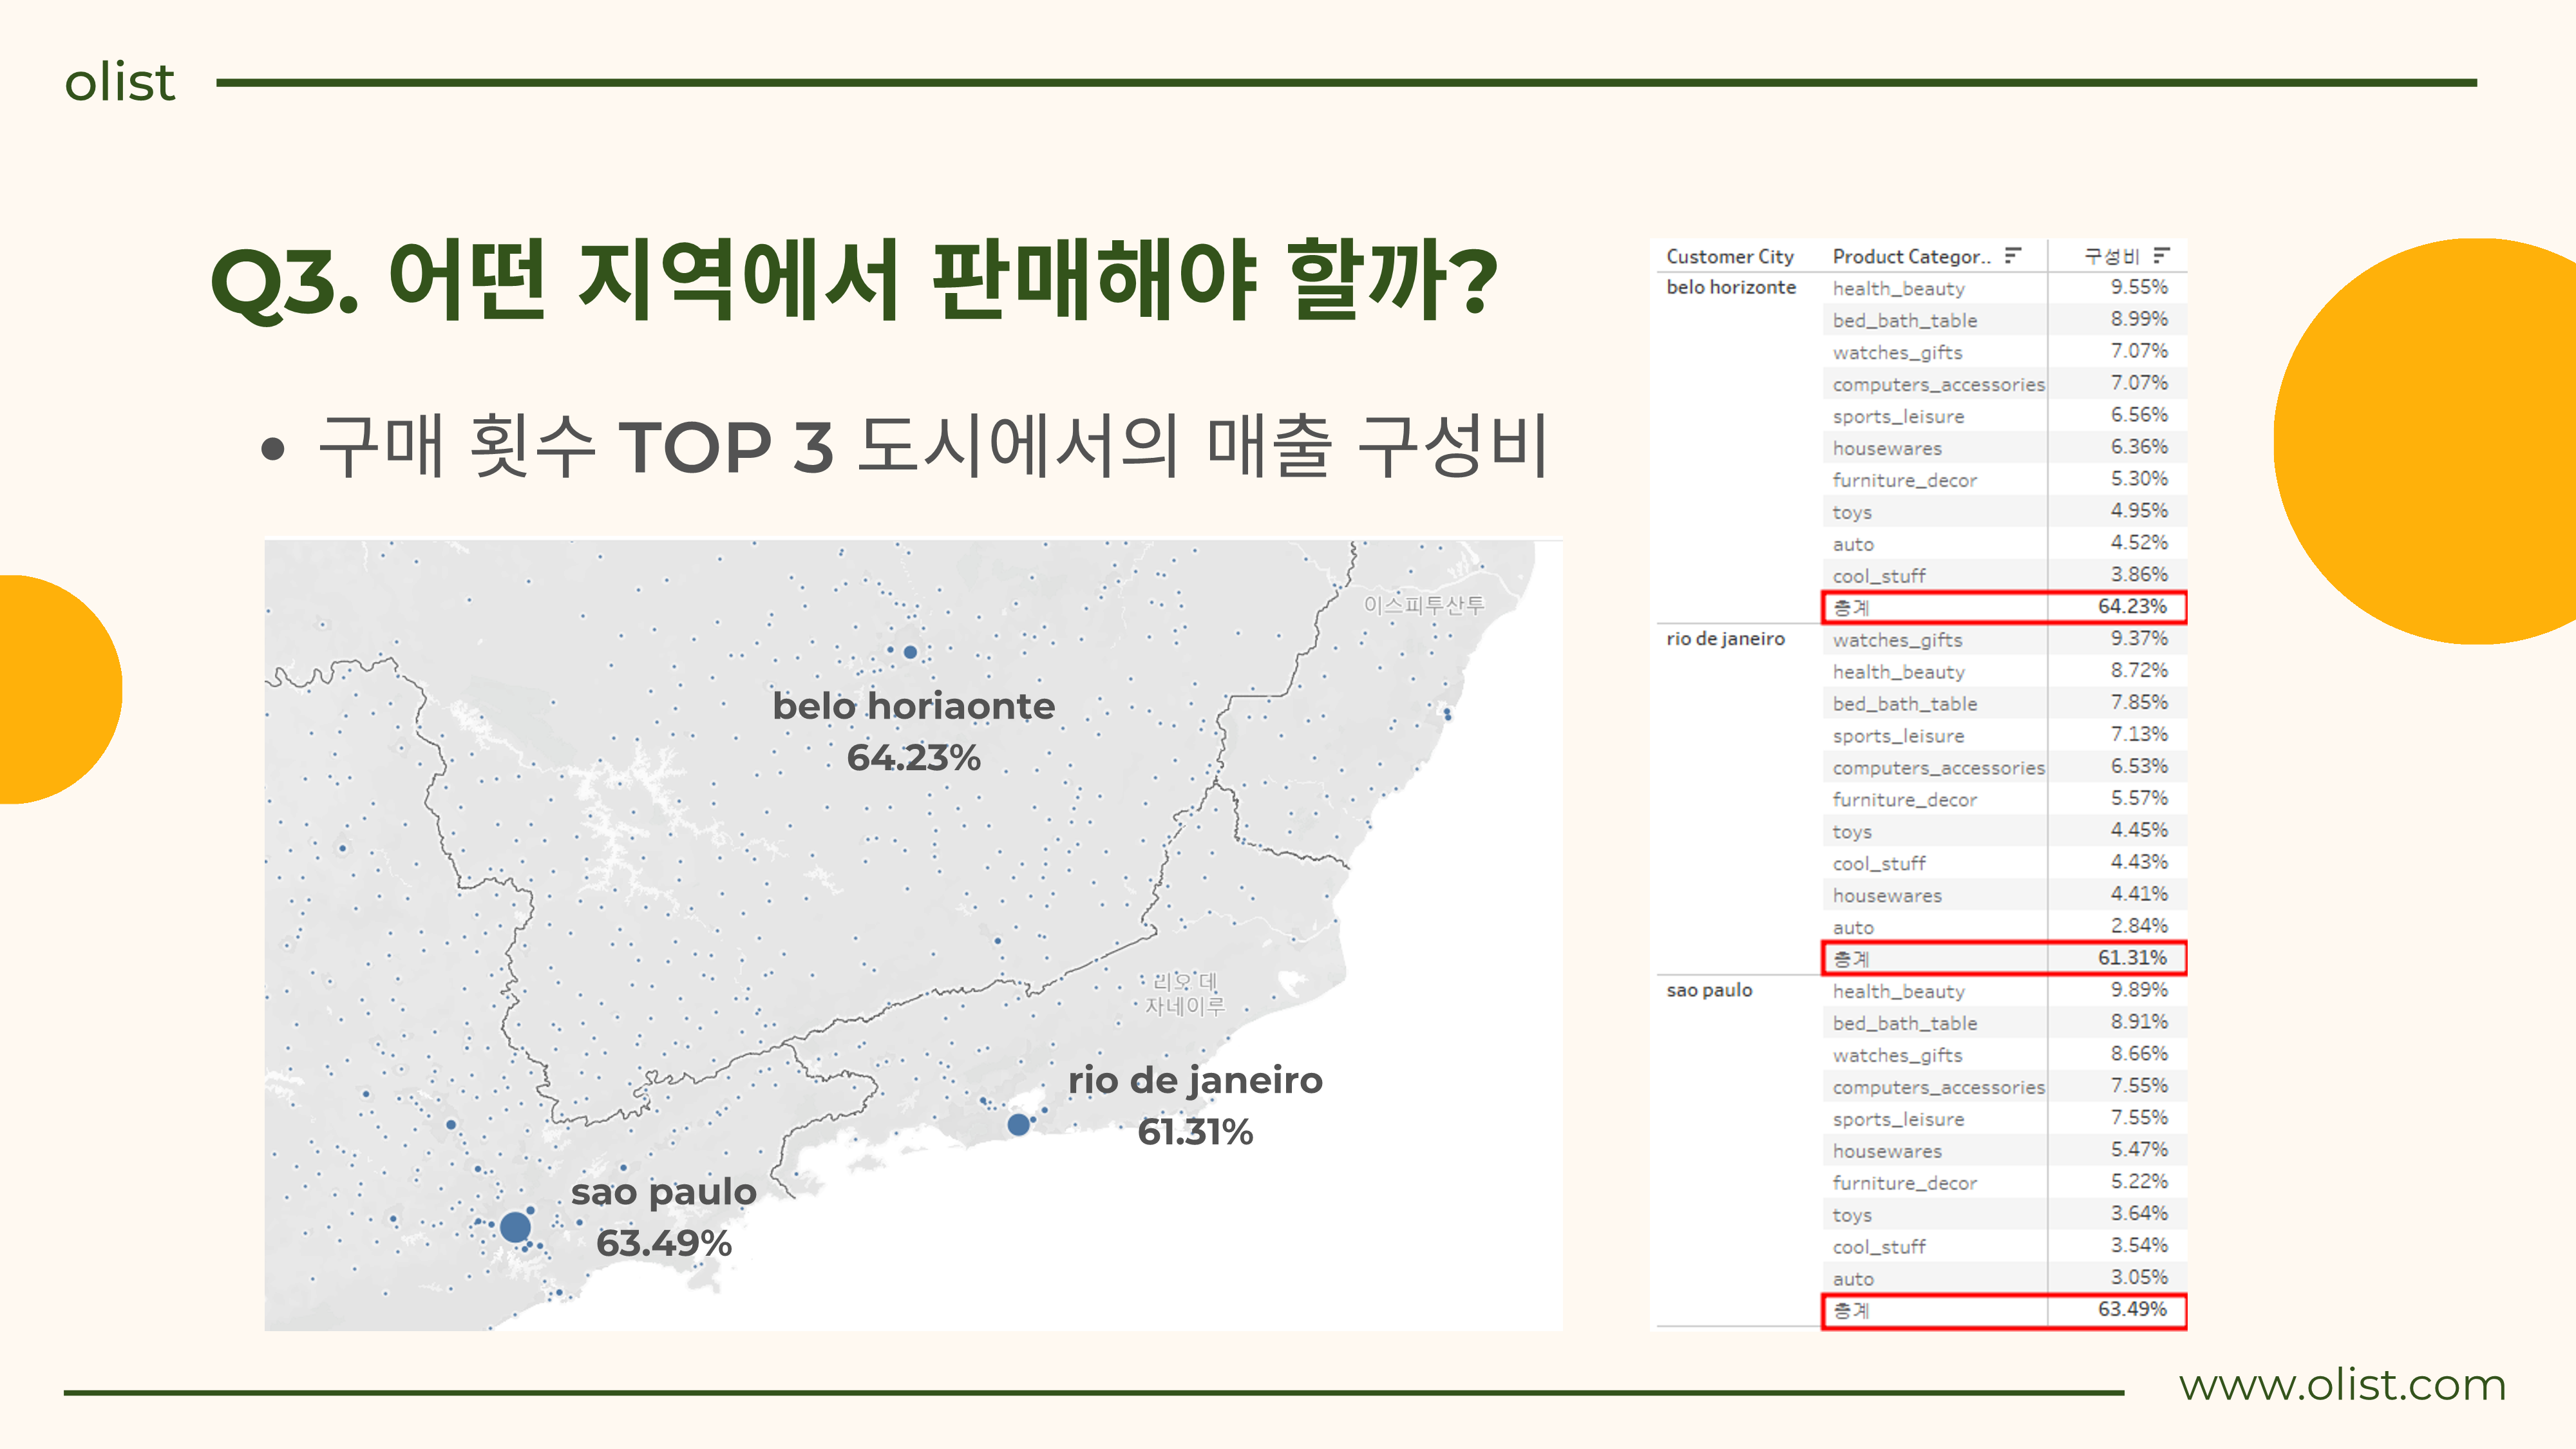The height and width of the screenshot is (1449, 2576).
Task: Select the 6.53% value cell
Action: point(2139,766)
